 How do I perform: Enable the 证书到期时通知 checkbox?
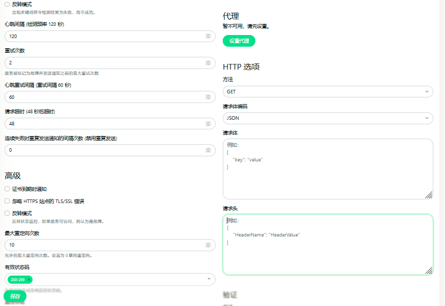(x=8, y=189)
